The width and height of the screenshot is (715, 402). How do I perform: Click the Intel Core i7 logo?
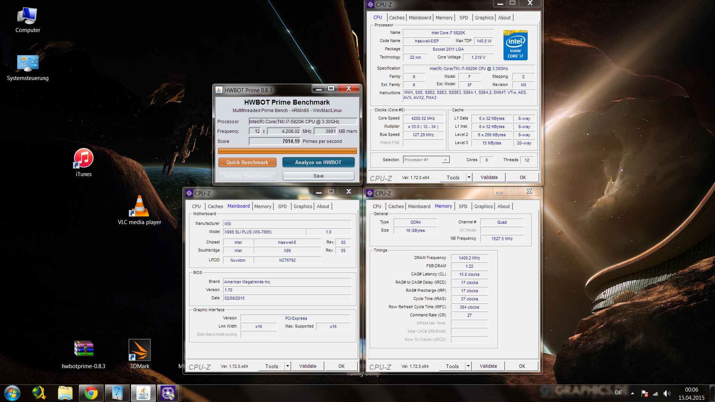point(515,45)
